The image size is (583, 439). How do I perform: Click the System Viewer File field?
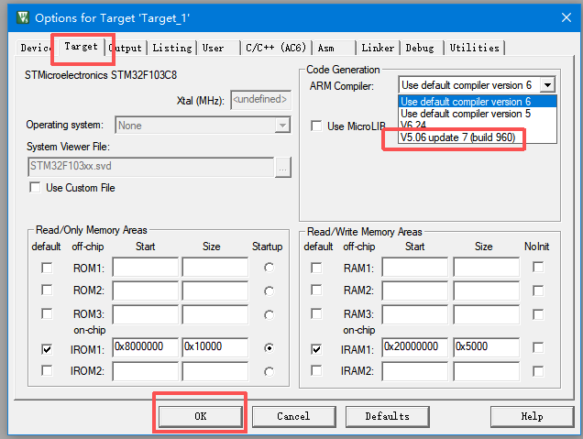click(151, 166)
